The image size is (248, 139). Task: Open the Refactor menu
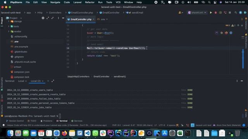[x=90, y=2]
